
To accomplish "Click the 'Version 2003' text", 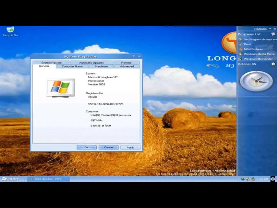I will 97,84.
